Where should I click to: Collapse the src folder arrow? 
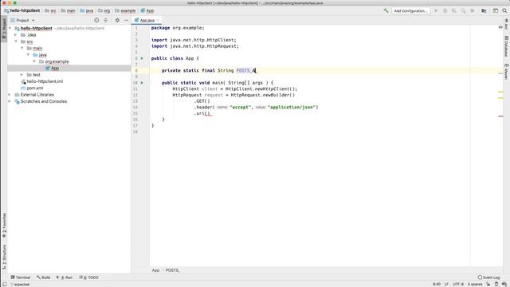coord(16,41)
